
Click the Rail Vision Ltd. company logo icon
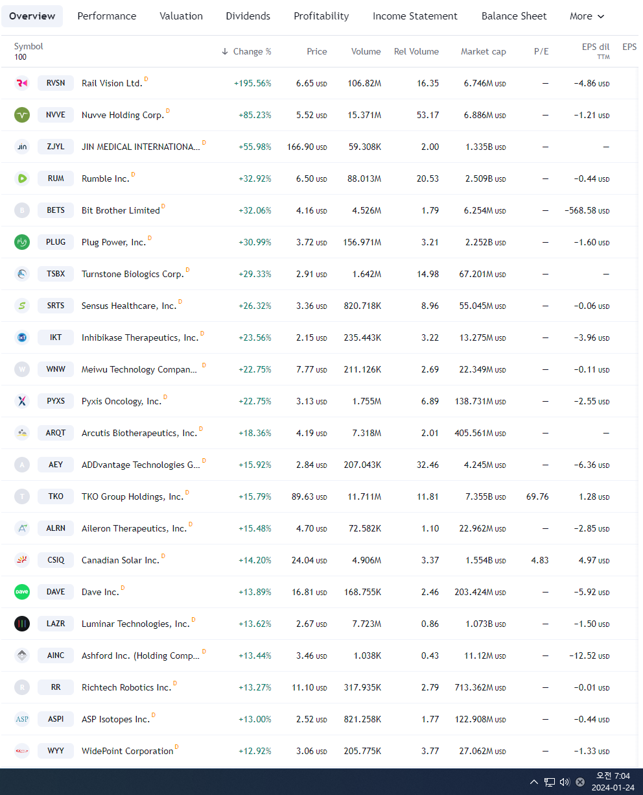click(22, 83)
